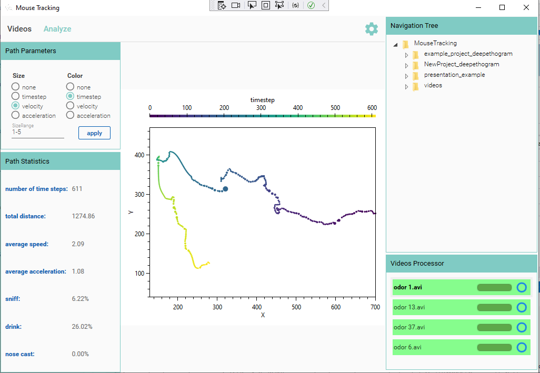Viewport: 540px width, 373px height.
Task: Expand the example_project_deepethogram folder
Action: click(x=406, y=54)
